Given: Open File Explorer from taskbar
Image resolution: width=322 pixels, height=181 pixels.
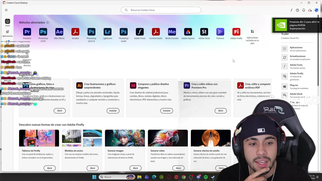Looking at the screenshot, I should coord(139,177).
